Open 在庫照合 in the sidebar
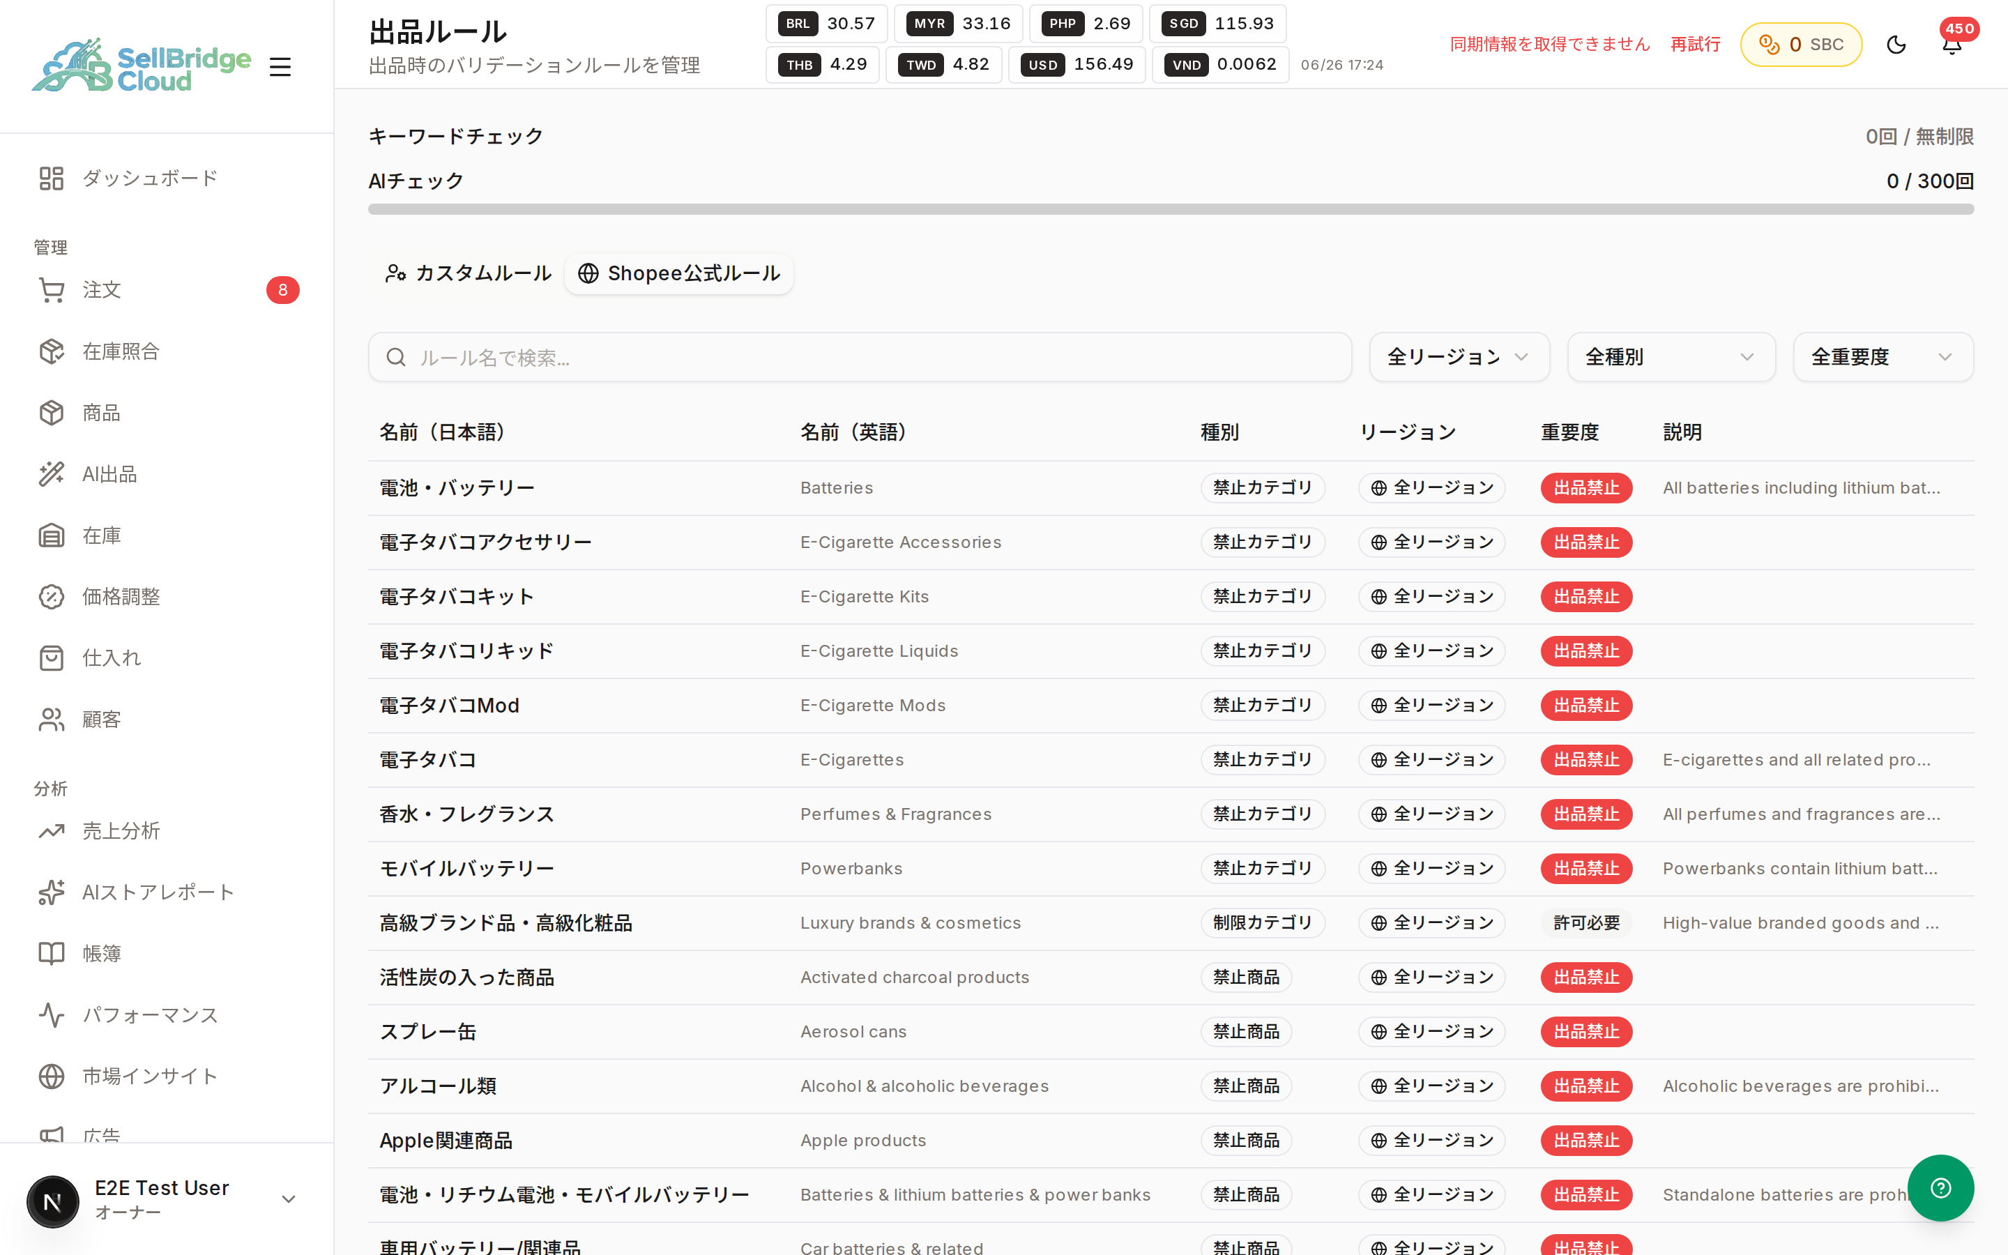The width and height of the screenshot is (2008, 1255). coord(167,351)
